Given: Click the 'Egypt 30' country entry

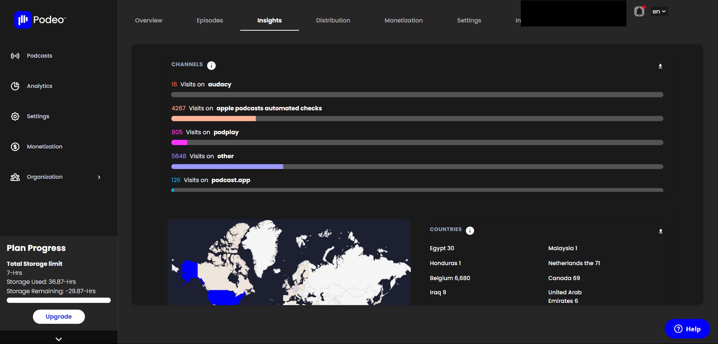Looking at the screenshot, I should [442, 248].
